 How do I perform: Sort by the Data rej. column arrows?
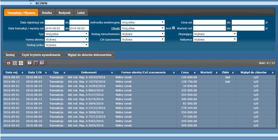coord(23,72)
